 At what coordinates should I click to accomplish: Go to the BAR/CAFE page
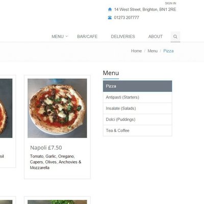(87, 37)
